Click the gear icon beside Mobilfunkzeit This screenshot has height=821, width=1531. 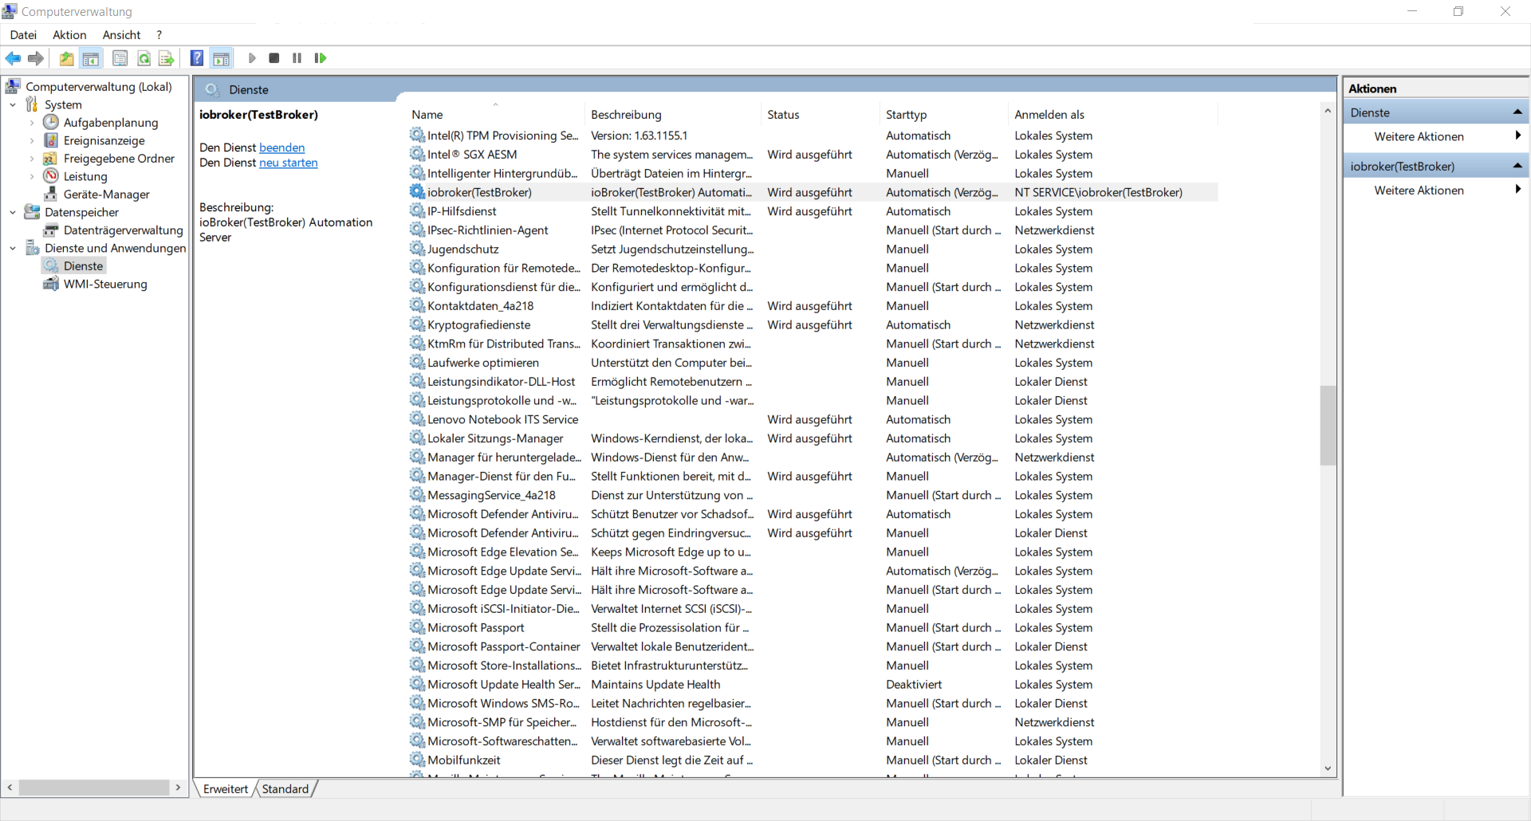(x=417, y=760)
